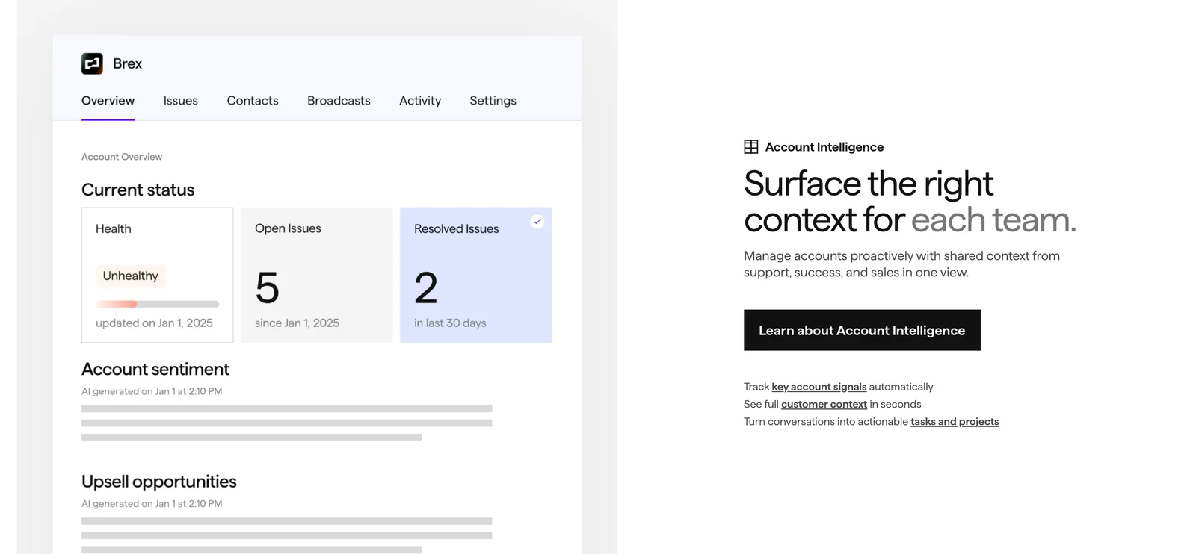This screenshot has width=1196, height=554.
Task: Select the Overview tab
Action: point(108,101)
